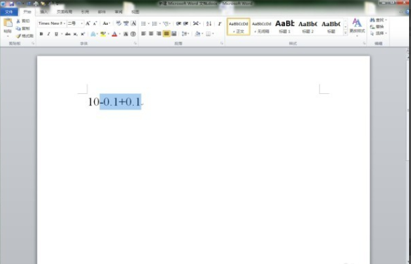Click the Cut (剪切) scissors icon
Screen dimensions: 411x264
pyautogui.click(x=18, y=21)
